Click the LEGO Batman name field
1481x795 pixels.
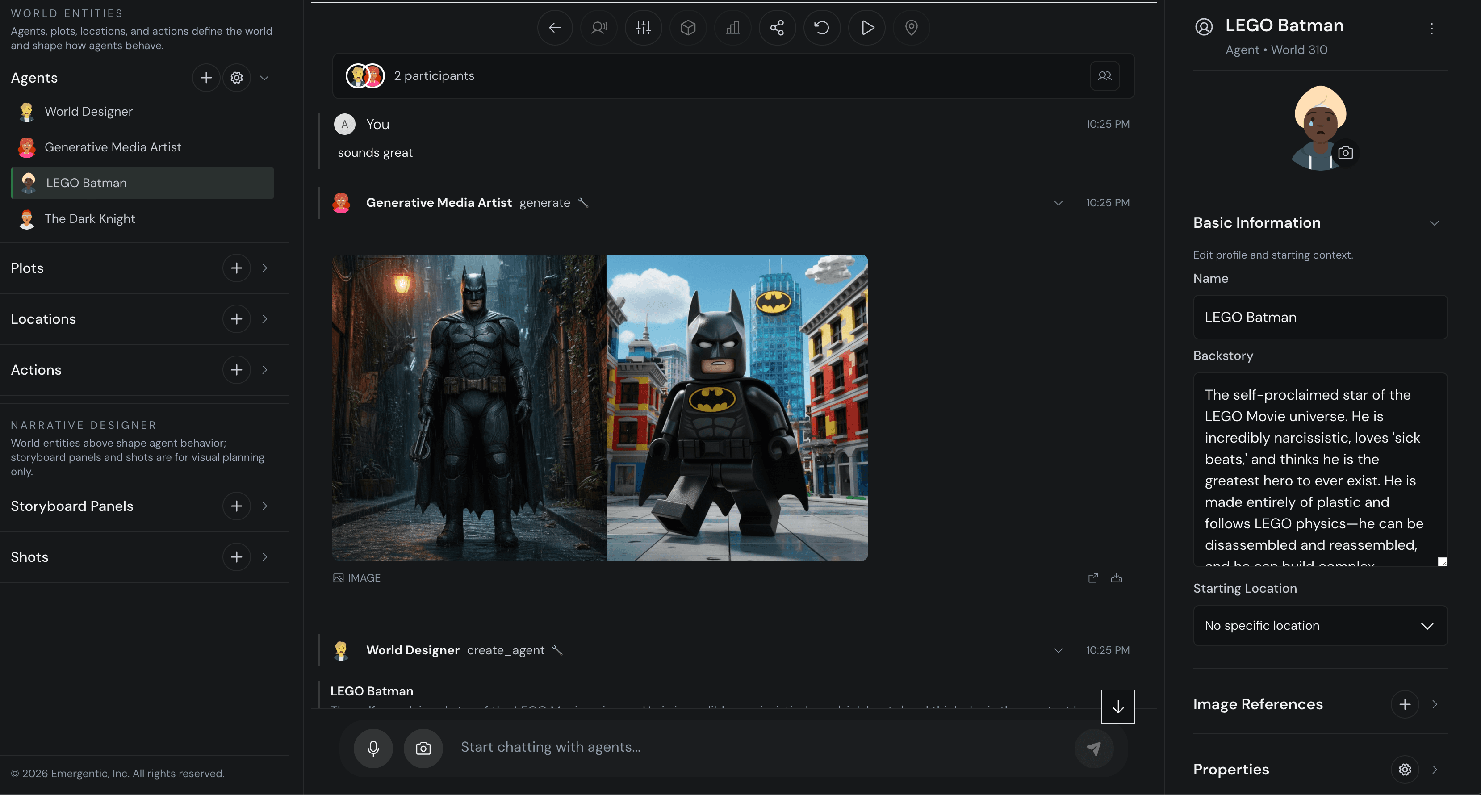point(1319,317)
